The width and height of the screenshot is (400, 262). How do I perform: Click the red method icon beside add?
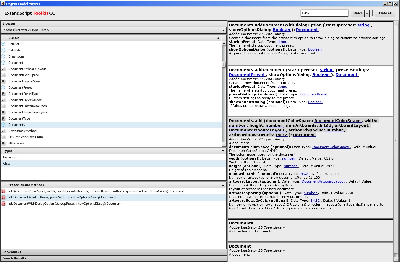[3, 191]
